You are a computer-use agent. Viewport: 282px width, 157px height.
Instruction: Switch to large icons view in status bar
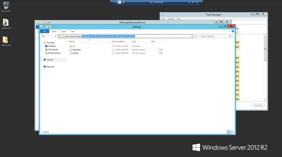232,132
